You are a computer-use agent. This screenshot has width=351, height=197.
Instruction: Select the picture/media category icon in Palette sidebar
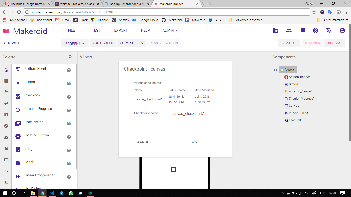pyautogui.click(x=6, y=92)
